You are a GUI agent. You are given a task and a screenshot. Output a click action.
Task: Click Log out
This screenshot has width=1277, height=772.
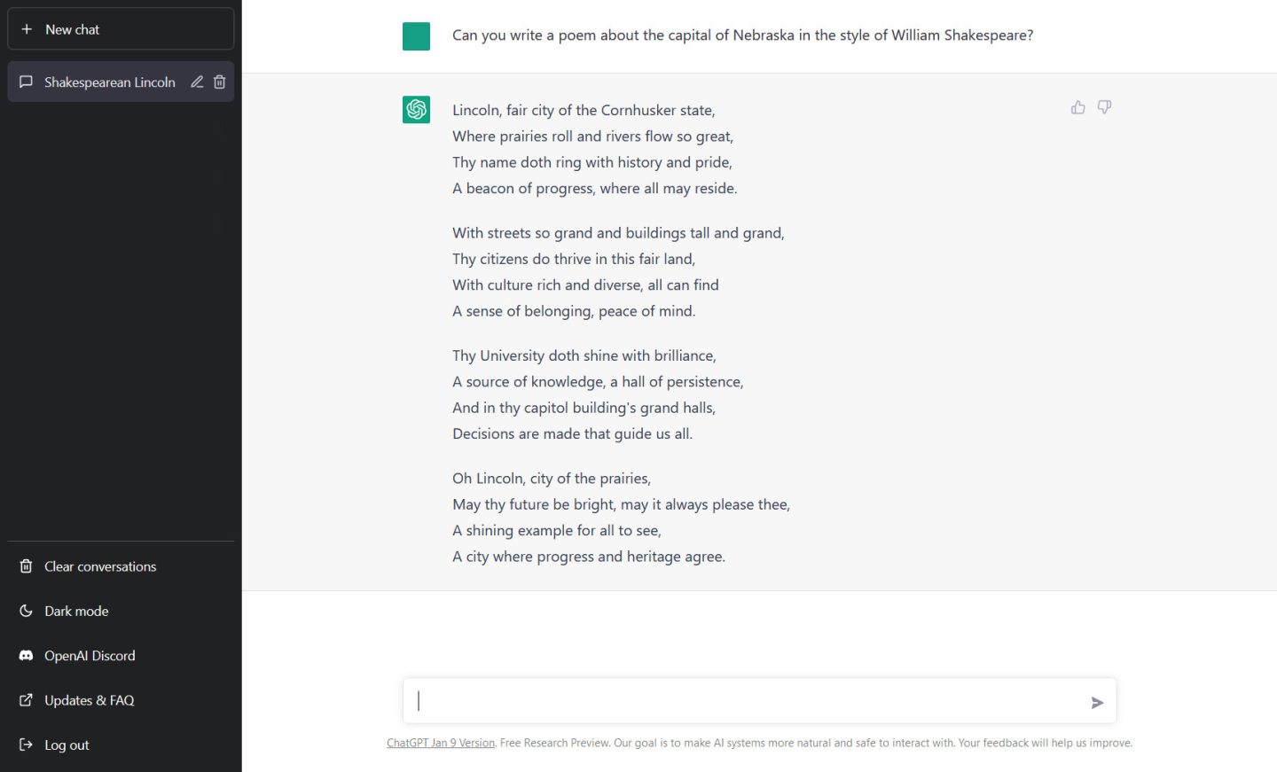(x=67, y=745)
